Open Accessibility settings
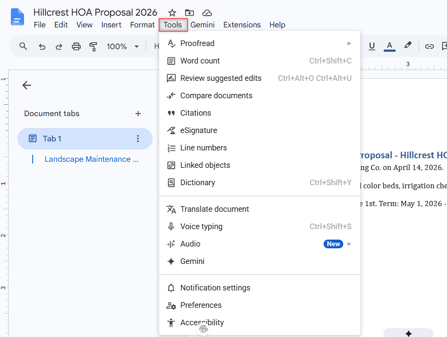The height and width of the screenshot is (337, 447). pos(260,323)
